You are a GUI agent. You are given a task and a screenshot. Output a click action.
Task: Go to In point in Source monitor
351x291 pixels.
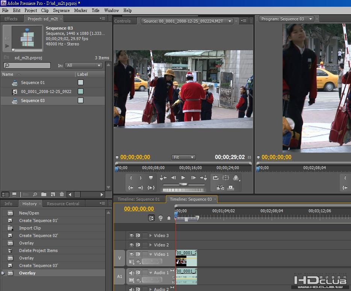(x=131, y=187)
